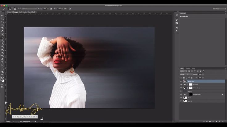Click the foreground color swatch

click(x=2, y=80)
